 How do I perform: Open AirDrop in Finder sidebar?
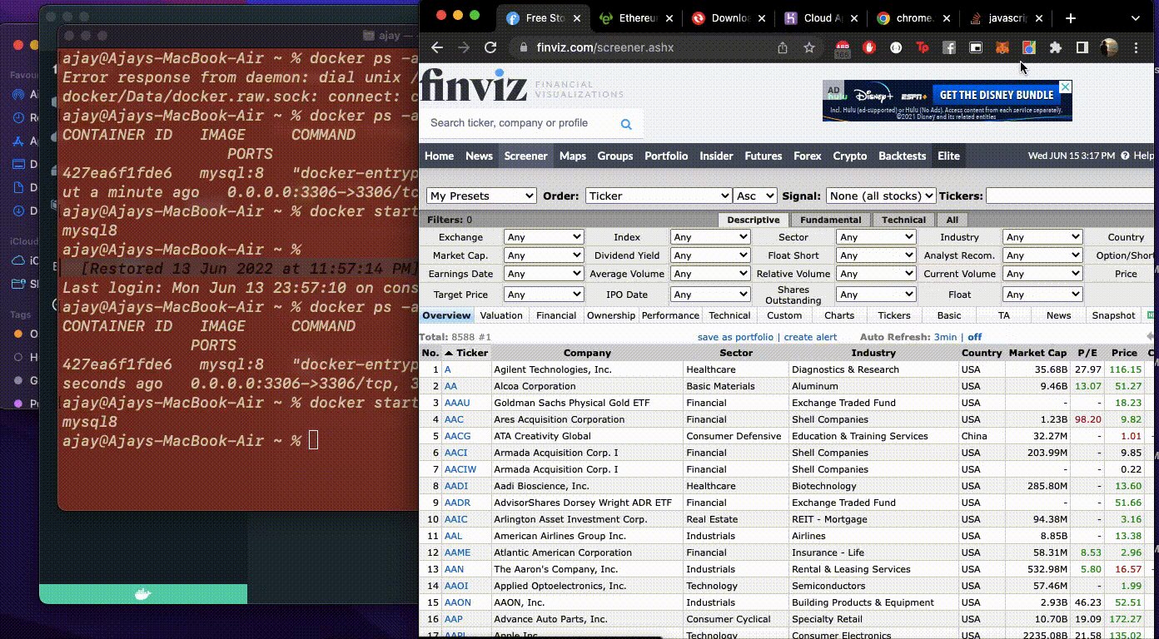coord(18,95)
